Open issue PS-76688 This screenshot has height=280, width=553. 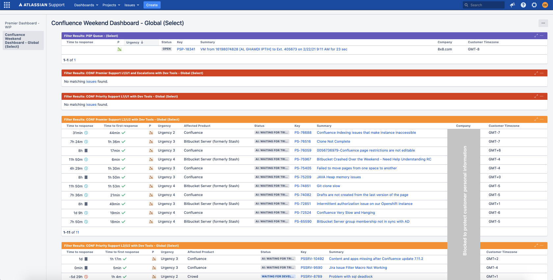303,133
